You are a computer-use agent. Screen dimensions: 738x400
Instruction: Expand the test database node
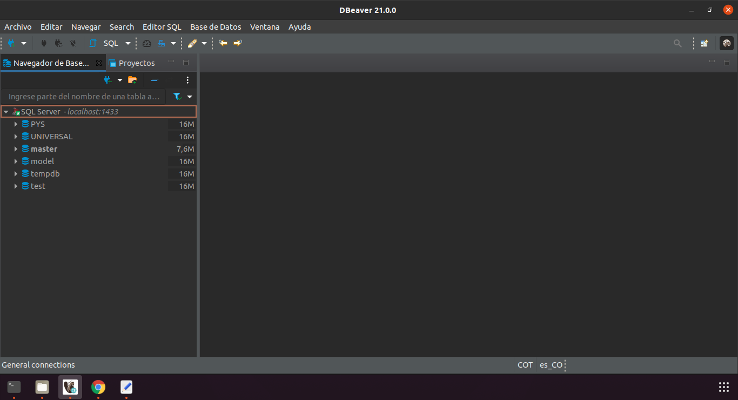16,186
